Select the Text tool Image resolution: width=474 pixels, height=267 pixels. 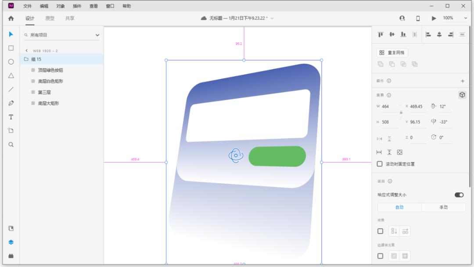pos(11,117)
